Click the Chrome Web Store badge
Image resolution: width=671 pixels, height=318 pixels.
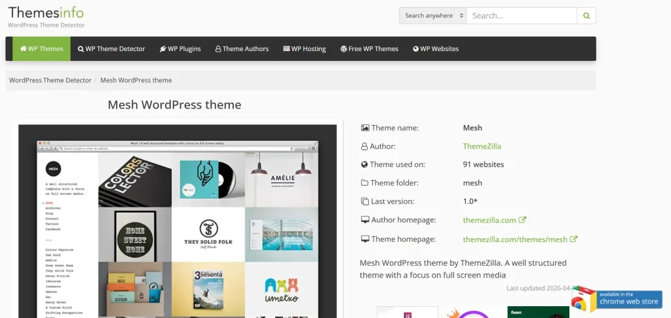coord(617,299)
